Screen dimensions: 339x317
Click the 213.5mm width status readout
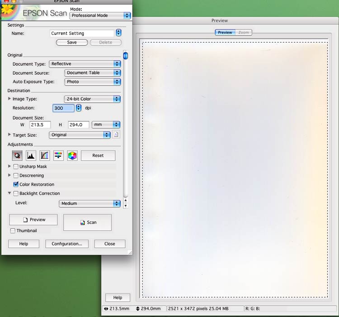117,308
